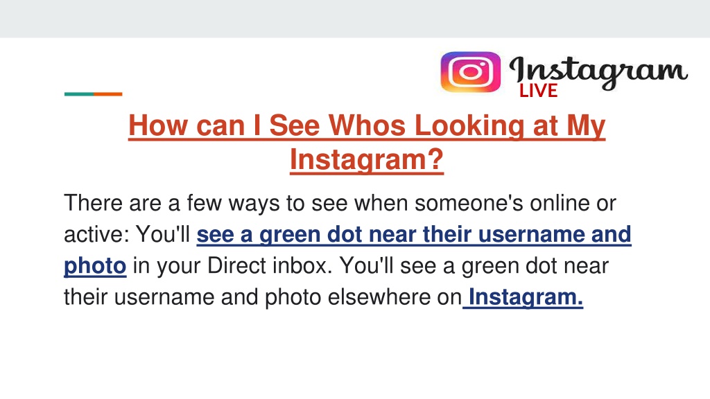Click the words 'someone's online or'
The width and height of the screenshot is (710, 399).
(515, 203)
